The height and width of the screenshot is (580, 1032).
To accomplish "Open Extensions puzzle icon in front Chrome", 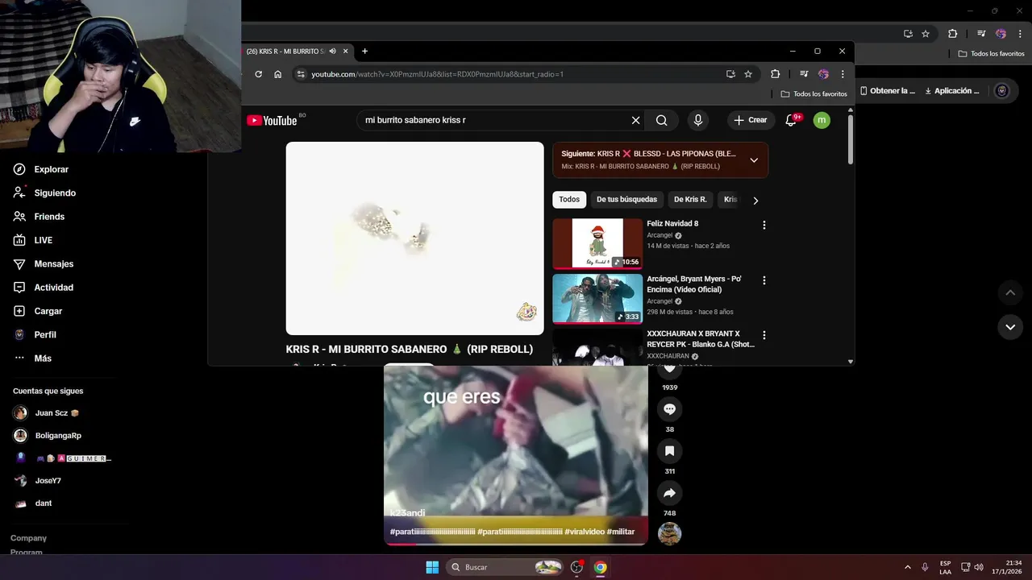I will pos(775,74).
